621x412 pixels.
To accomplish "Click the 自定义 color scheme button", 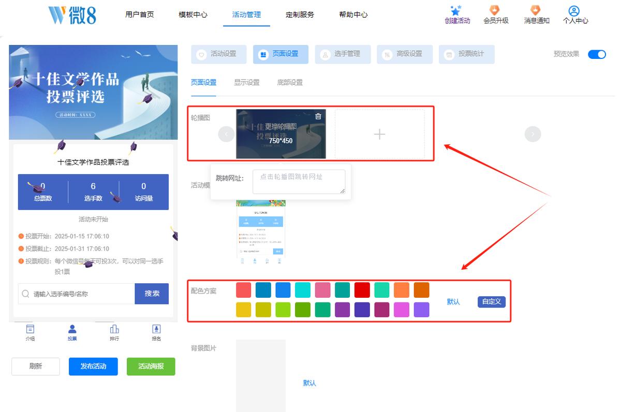I will coord(491,301).
